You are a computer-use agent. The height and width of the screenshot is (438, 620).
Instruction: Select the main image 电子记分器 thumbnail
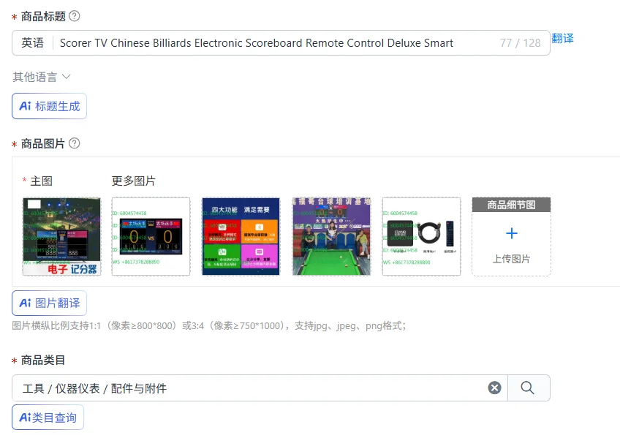pyautogui.click(x=61, y=236)
